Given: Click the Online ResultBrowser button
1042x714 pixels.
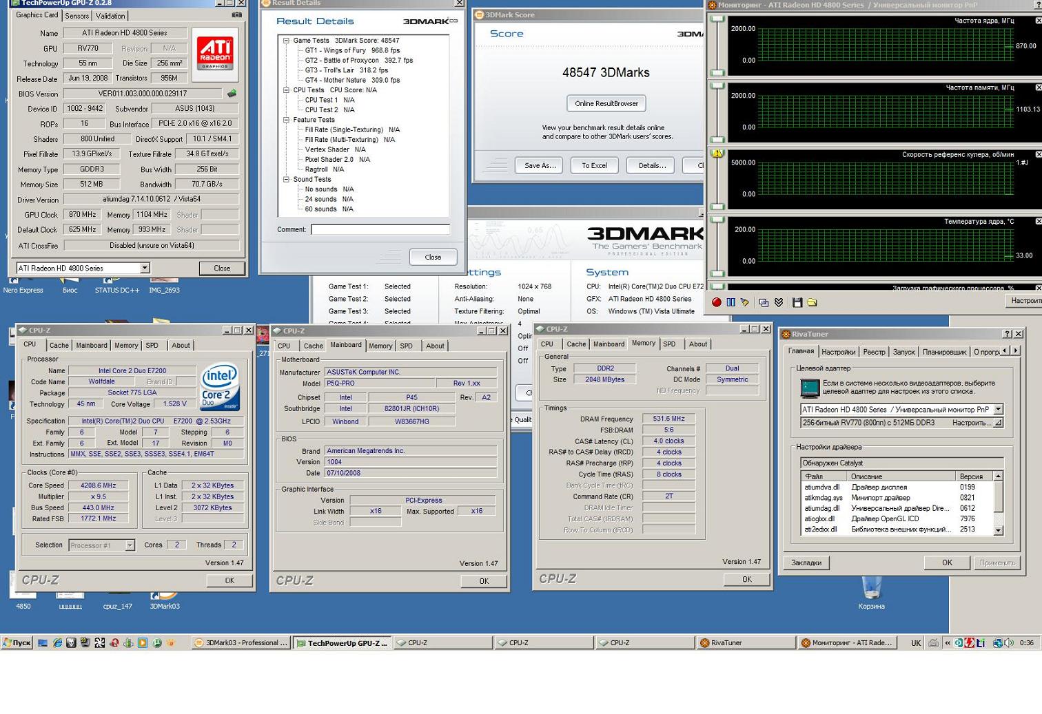Looking at the screenshot, I should [606, 103].
